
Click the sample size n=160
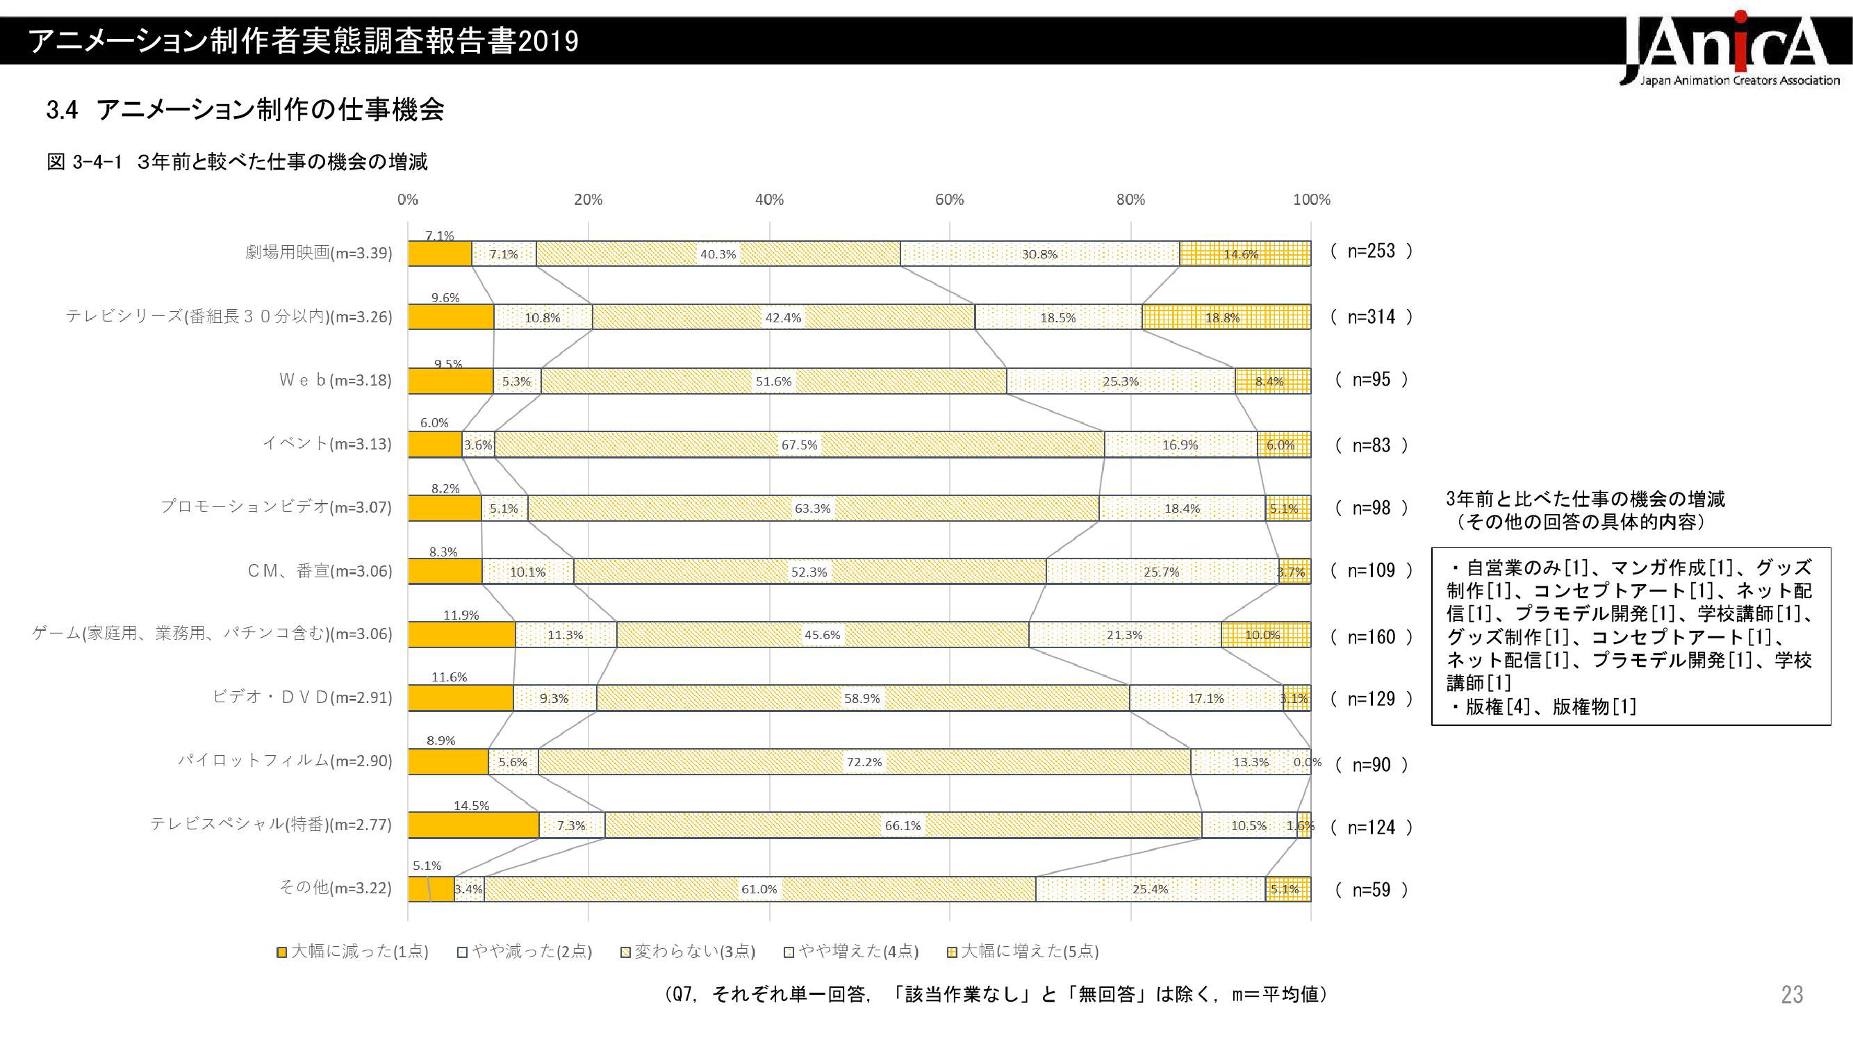point(1371,637)
